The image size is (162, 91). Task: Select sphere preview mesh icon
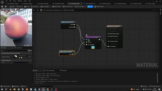(x=27, y=45)
